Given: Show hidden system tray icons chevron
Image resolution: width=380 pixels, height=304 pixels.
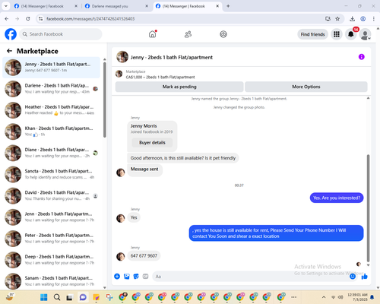Looking at the screenshot, I should pos(324,297).
